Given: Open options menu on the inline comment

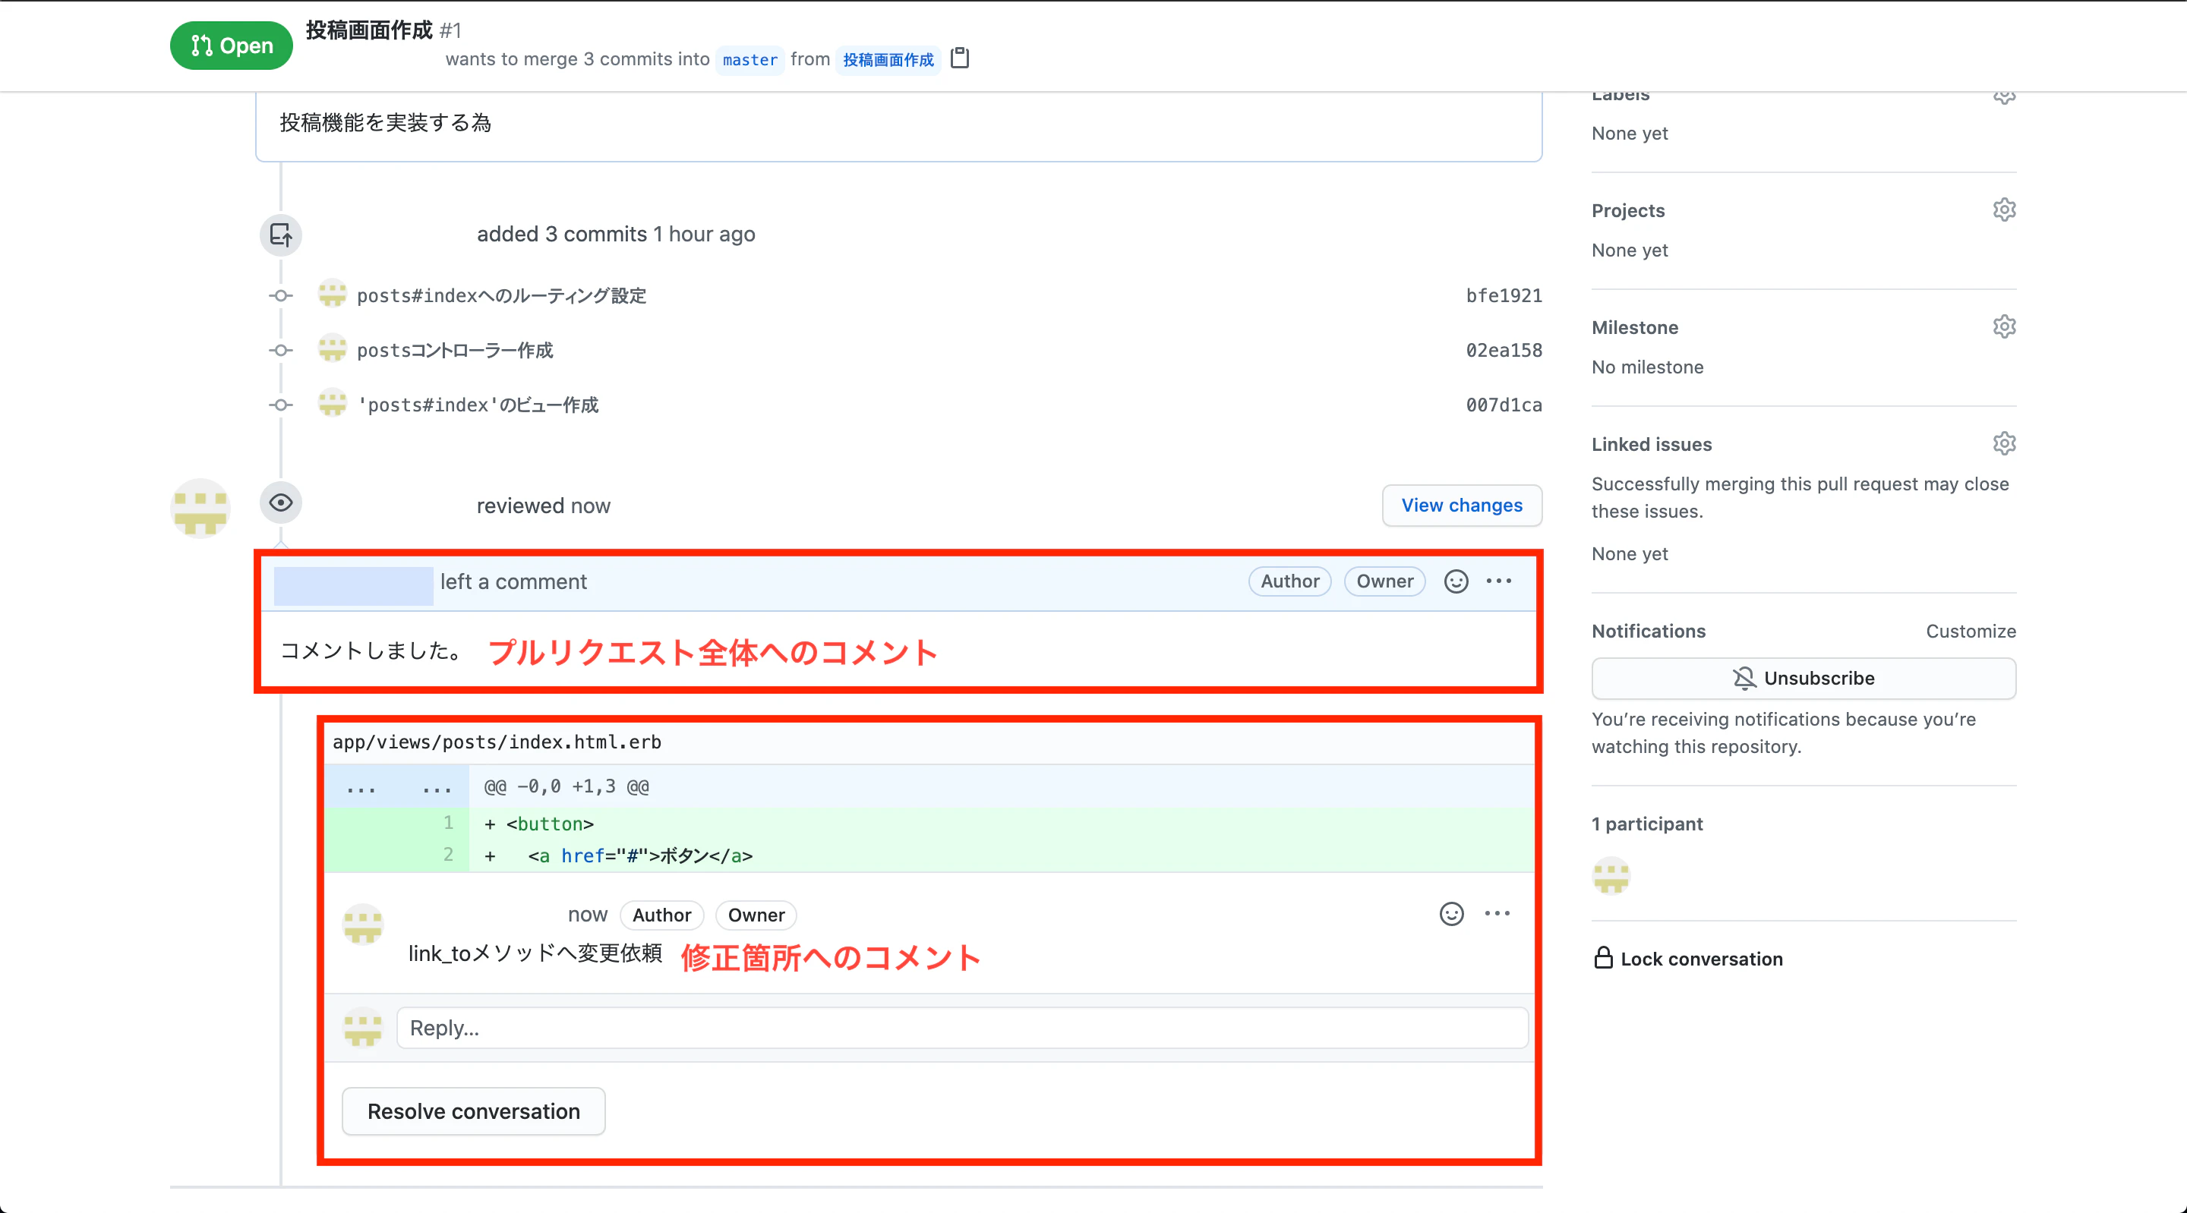Looking at the screenshot, I should click(1498, 914).
